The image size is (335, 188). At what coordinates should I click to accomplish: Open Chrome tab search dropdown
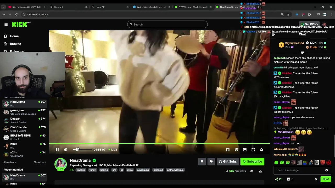[x=3, y=7]
